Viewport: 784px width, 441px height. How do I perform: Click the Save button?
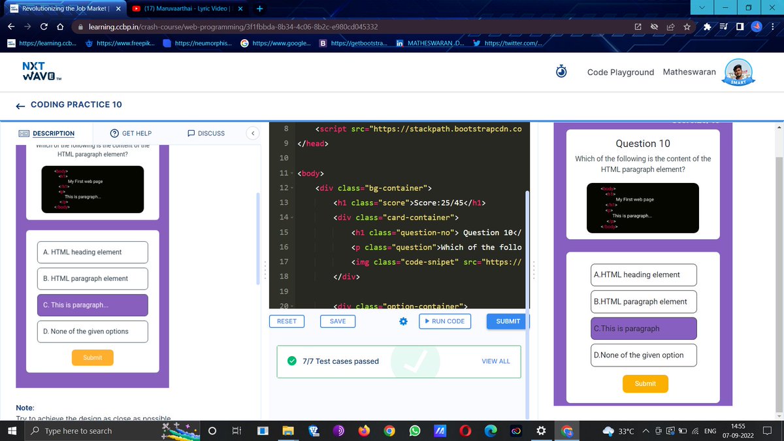click(x=338, y=321)
